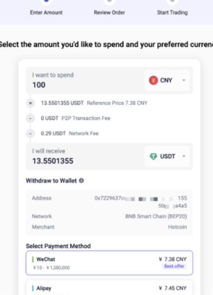
Task: Click the blue Alipay indicator bar icon
Action: pyautogui.click(x=33, y=288)
